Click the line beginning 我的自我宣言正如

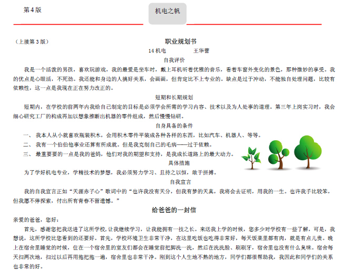pyautogui.click(x=177, y=192)
